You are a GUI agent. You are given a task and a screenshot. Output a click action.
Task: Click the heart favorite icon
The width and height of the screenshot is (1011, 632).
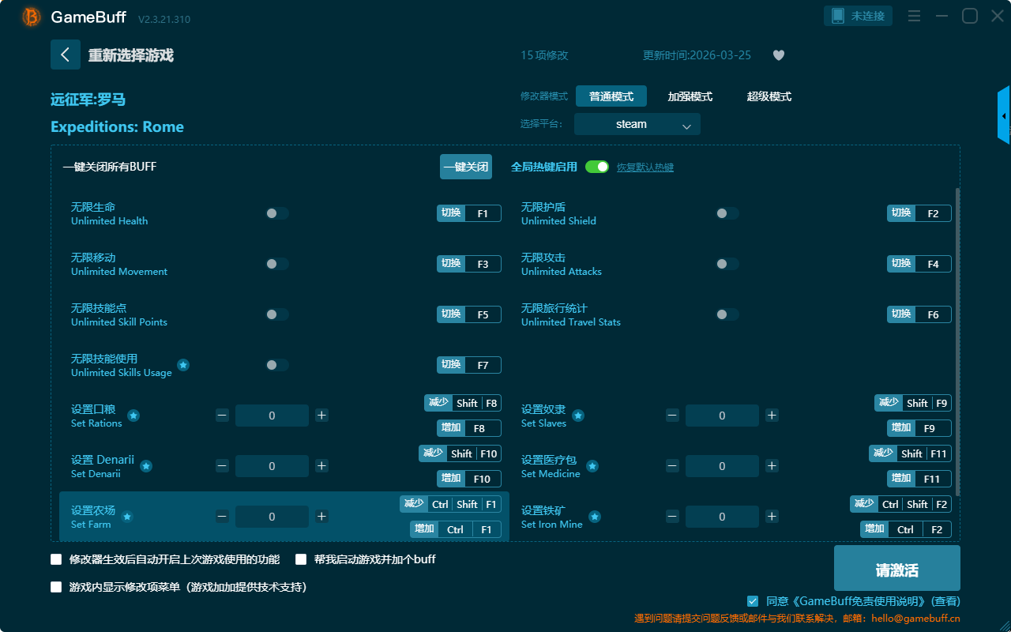778,55
